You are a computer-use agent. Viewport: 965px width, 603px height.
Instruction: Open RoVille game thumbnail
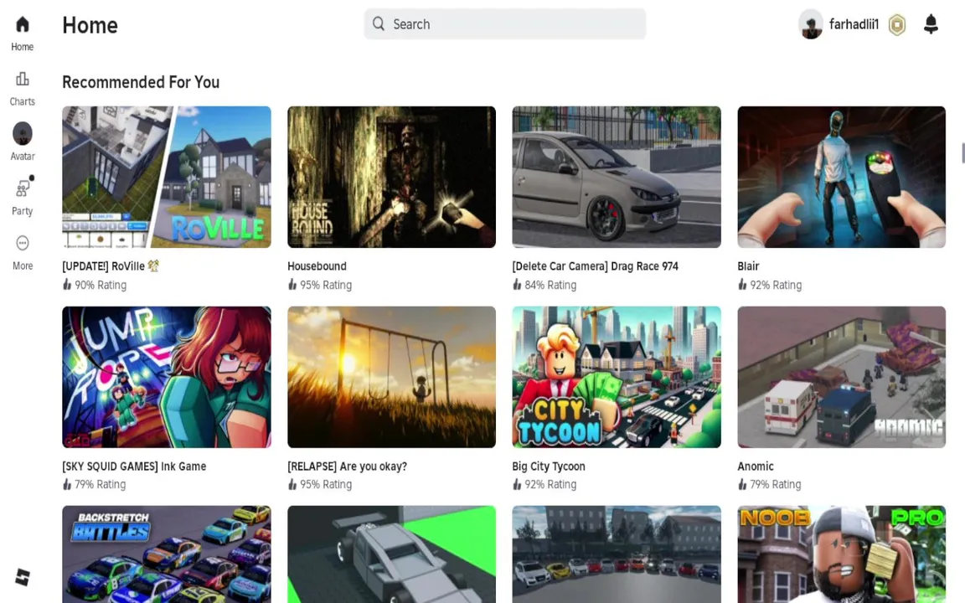[x=166, y=178]
